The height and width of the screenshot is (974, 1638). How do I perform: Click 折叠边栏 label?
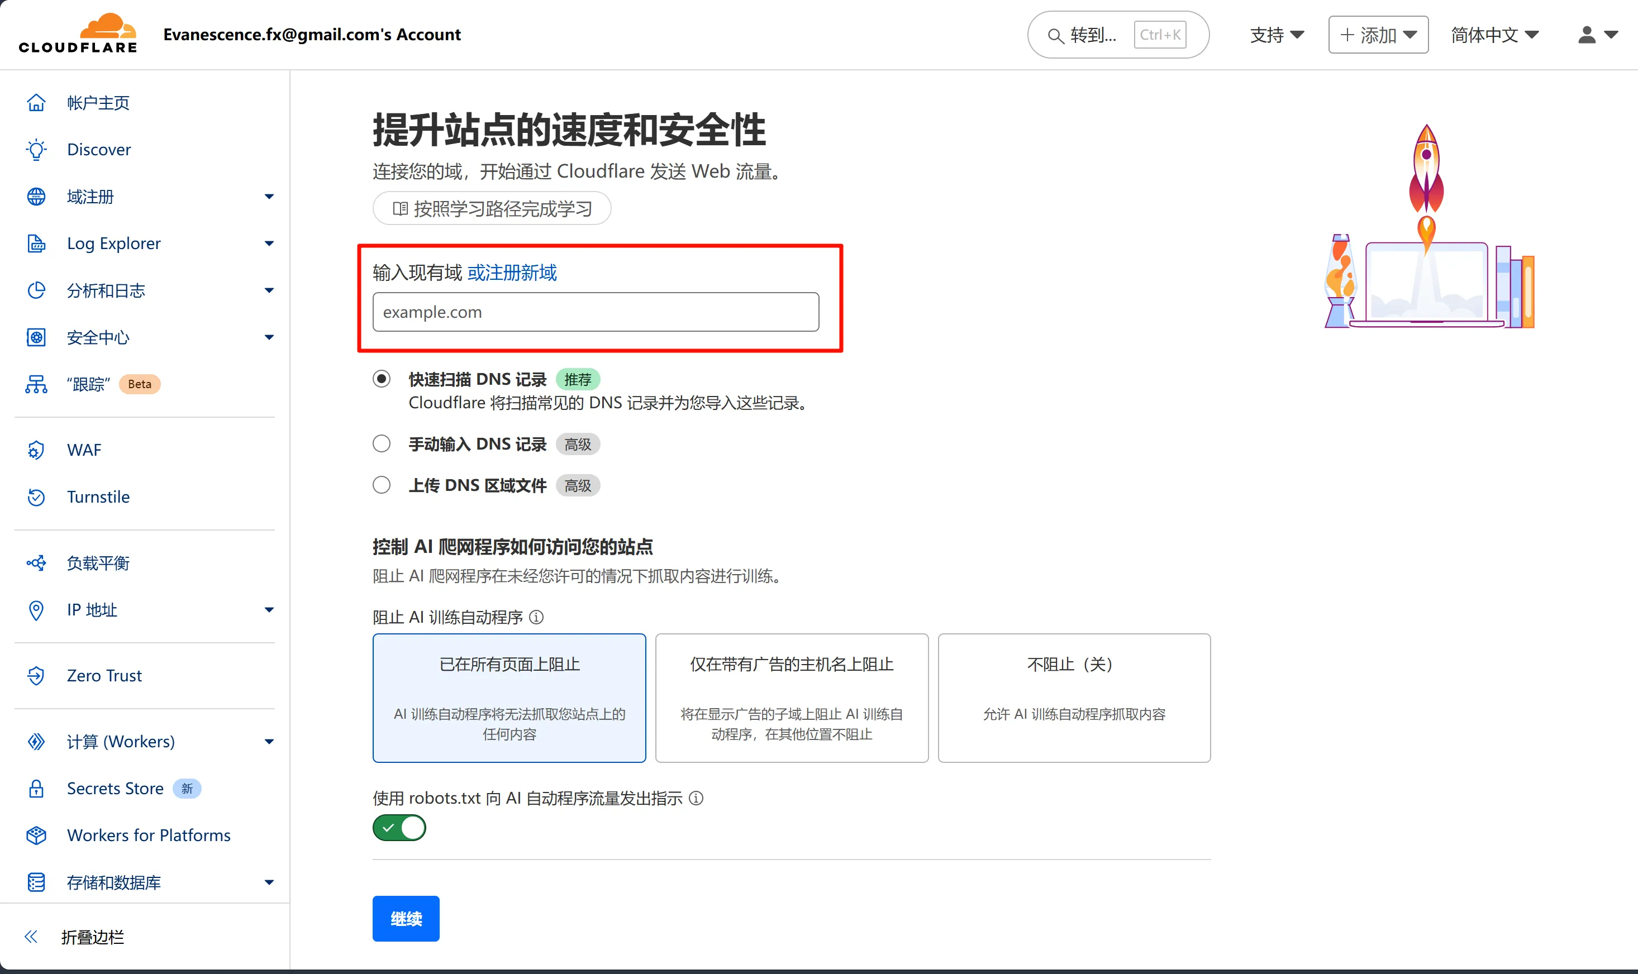[x=93, y=937]
